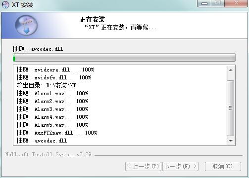Click the green installation progress bar

point(124,58)
